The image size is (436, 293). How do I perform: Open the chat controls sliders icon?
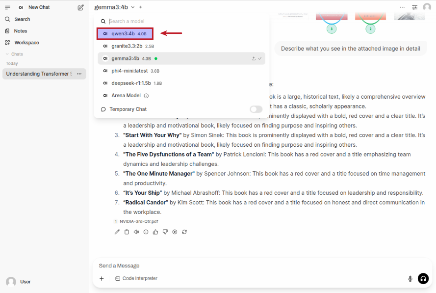[414, 7]
